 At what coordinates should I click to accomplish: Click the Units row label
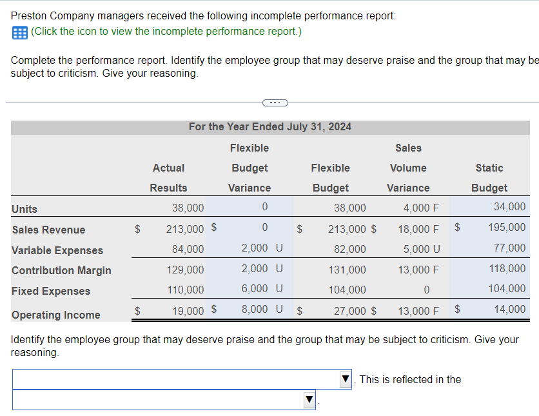pos(24,209)
